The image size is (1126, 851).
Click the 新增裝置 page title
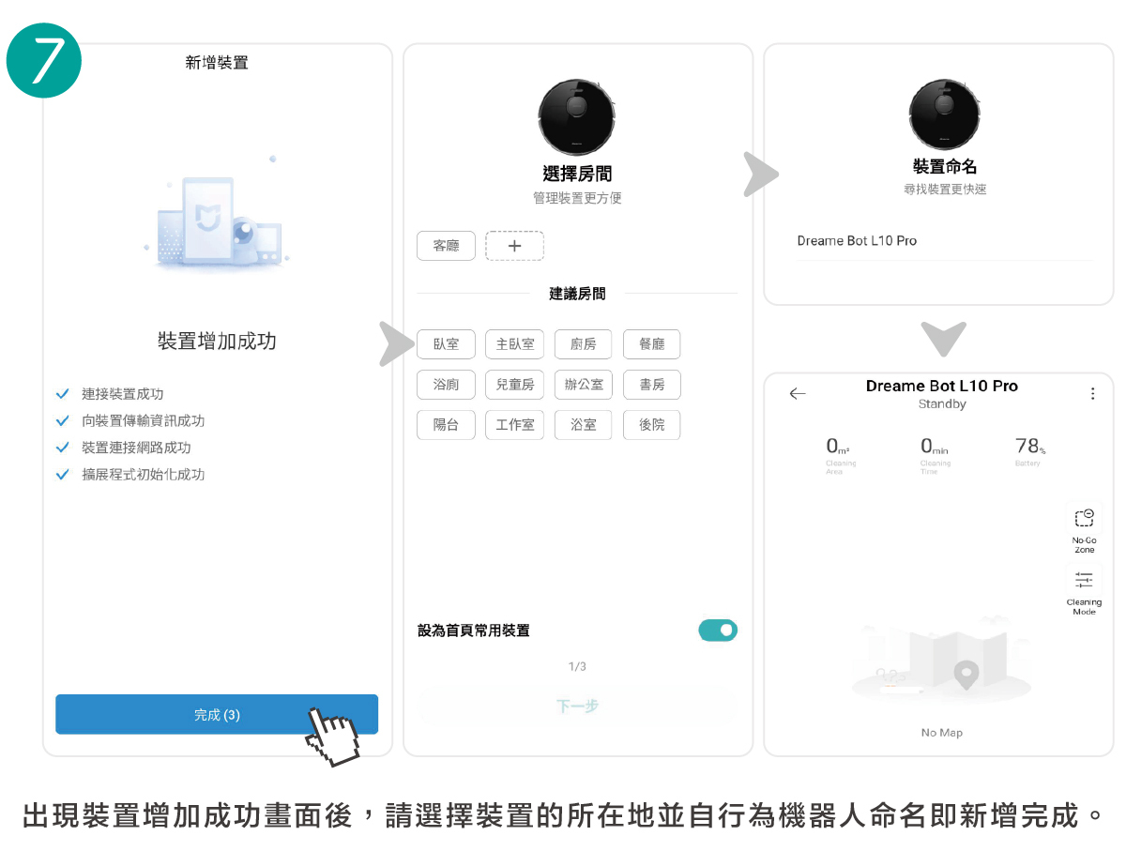[x=217, y=63]
